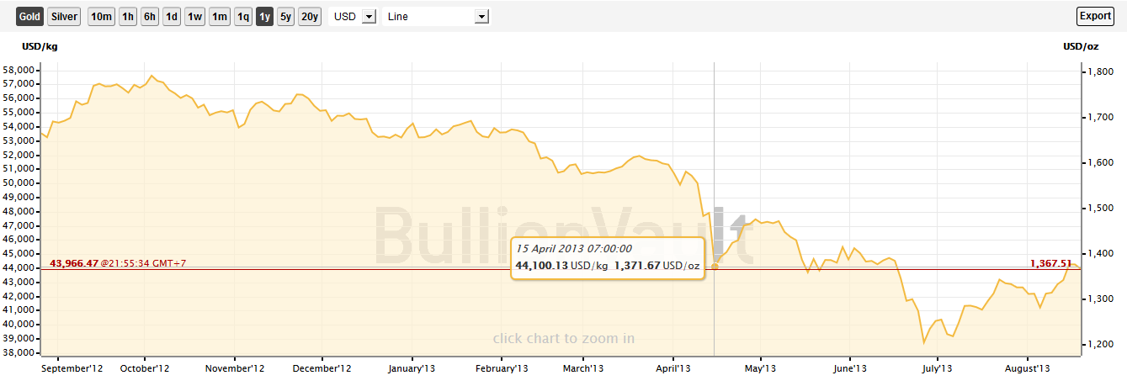Set time range to 1w

(x=194, y=17)
